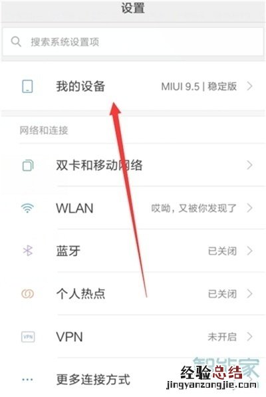Open 我的设备 settings entry
Viewport: 266px width, 397px height.
click(133, 86)
